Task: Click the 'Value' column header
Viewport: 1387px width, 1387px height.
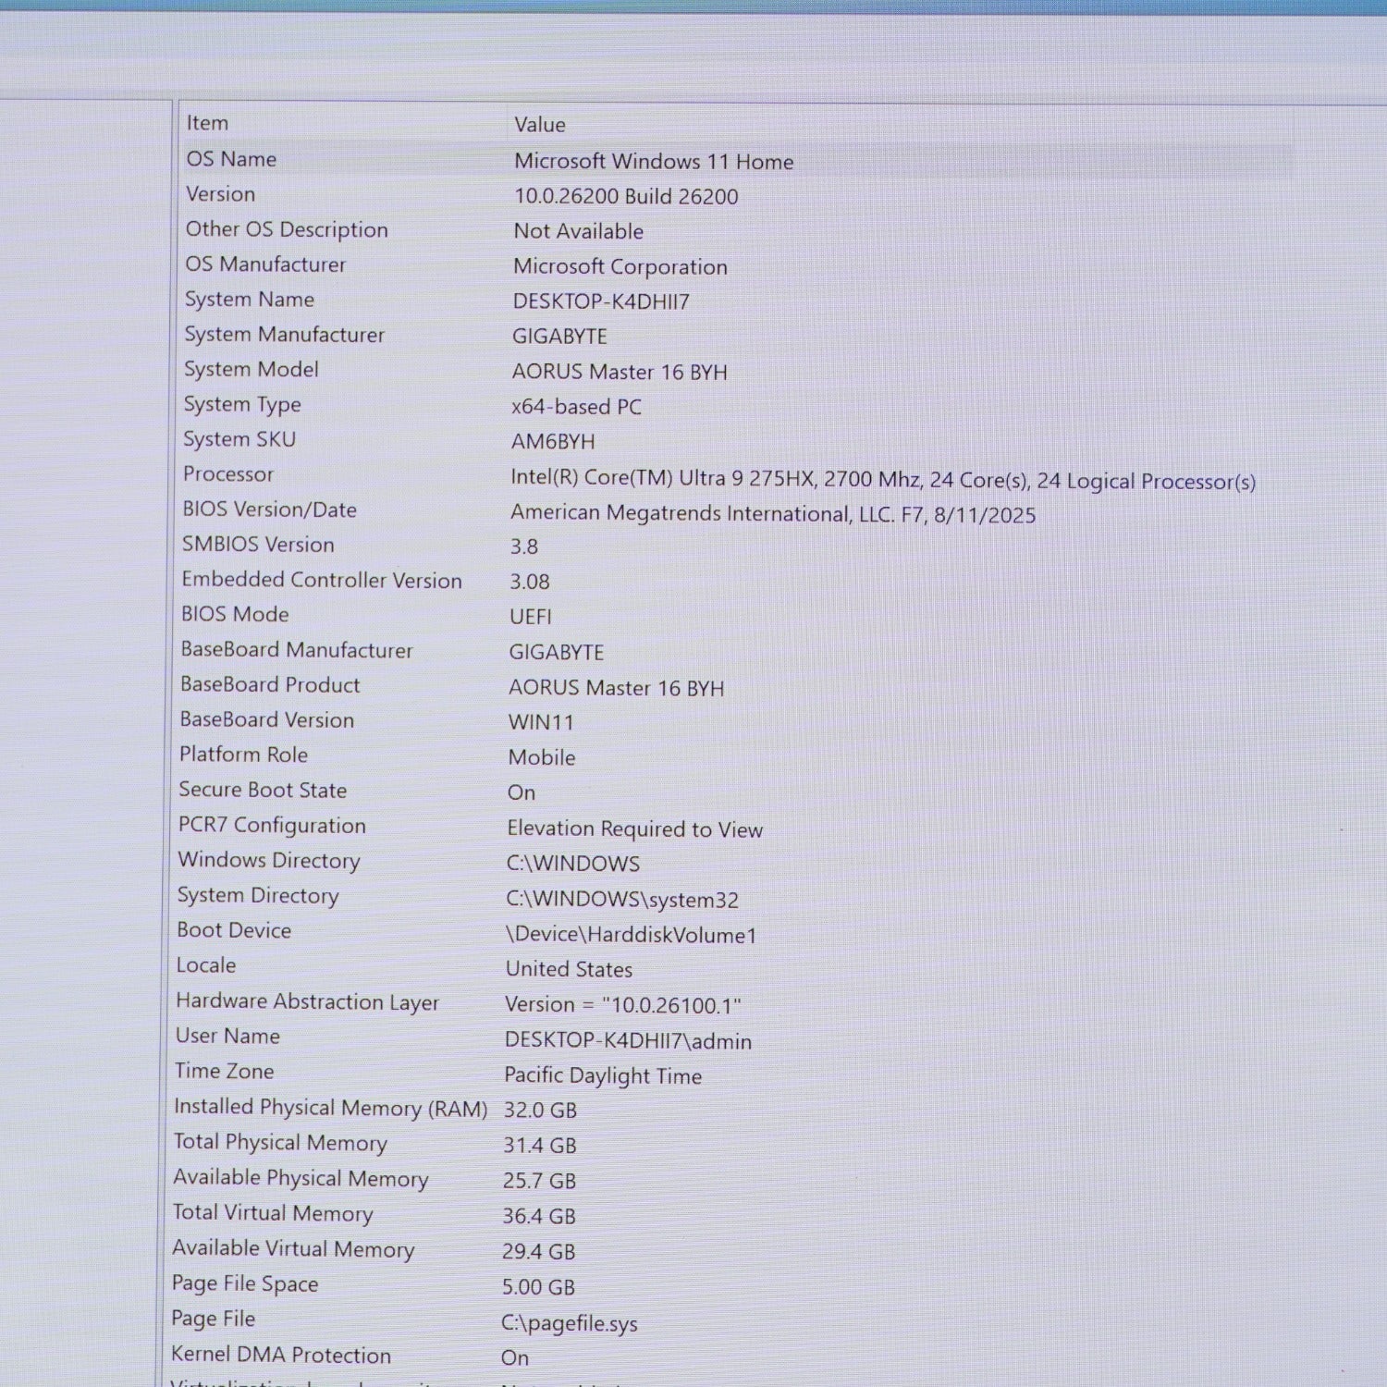Action: click(540, 125)
